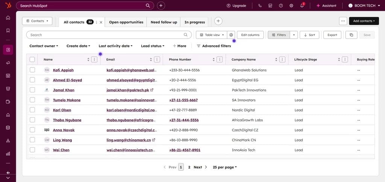385x182 pixels.
Task: Open the Lifecycle Stage column options menu
Action: pyautogui.click(x=345, y=60)
